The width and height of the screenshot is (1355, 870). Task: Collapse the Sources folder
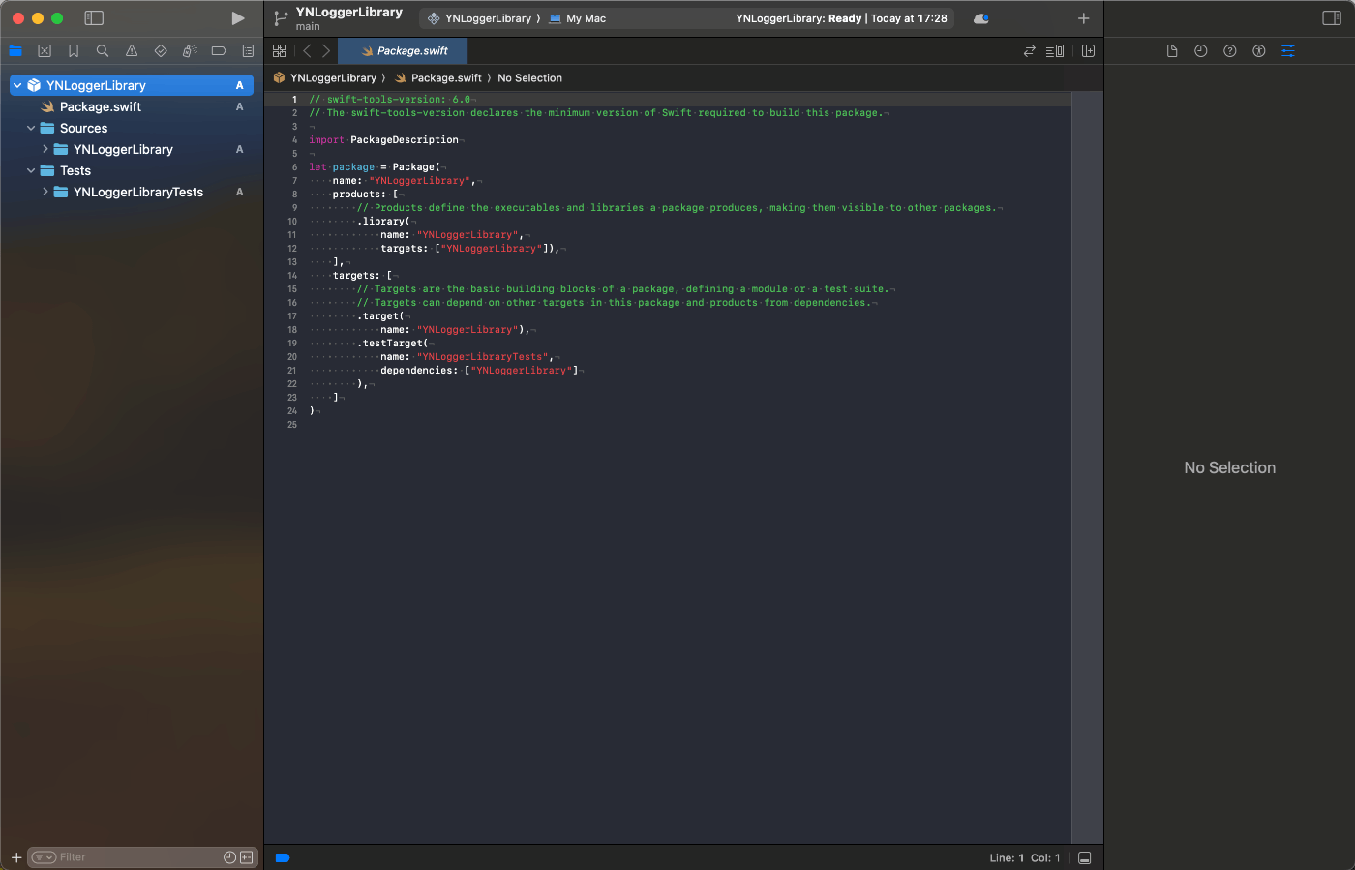[x=31, y=128]
